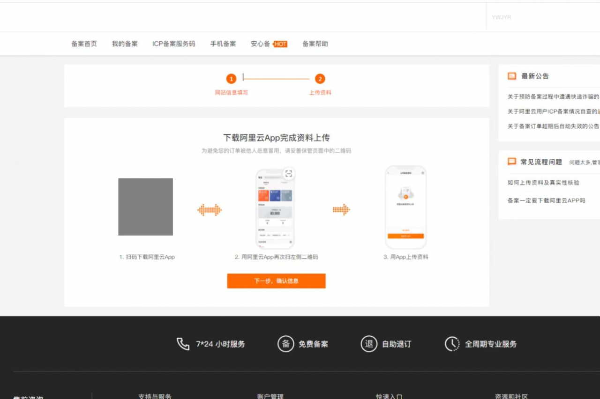Click the 常见流程问题 heading text
Screen dimensions: 600x399
541,162
